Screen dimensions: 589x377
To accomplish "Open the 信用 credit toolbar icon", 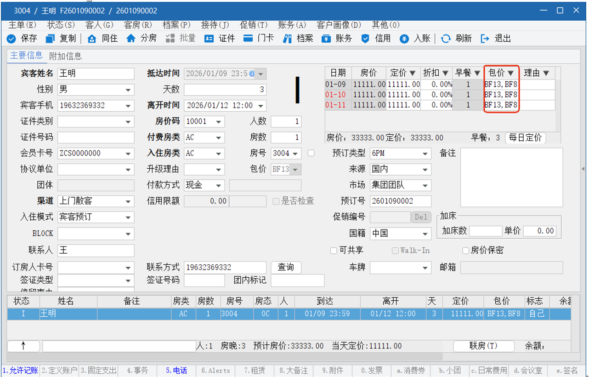I will [366, 39].
